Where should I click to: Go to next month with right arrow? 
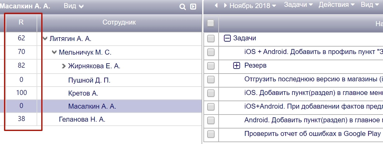click(225, 5)
